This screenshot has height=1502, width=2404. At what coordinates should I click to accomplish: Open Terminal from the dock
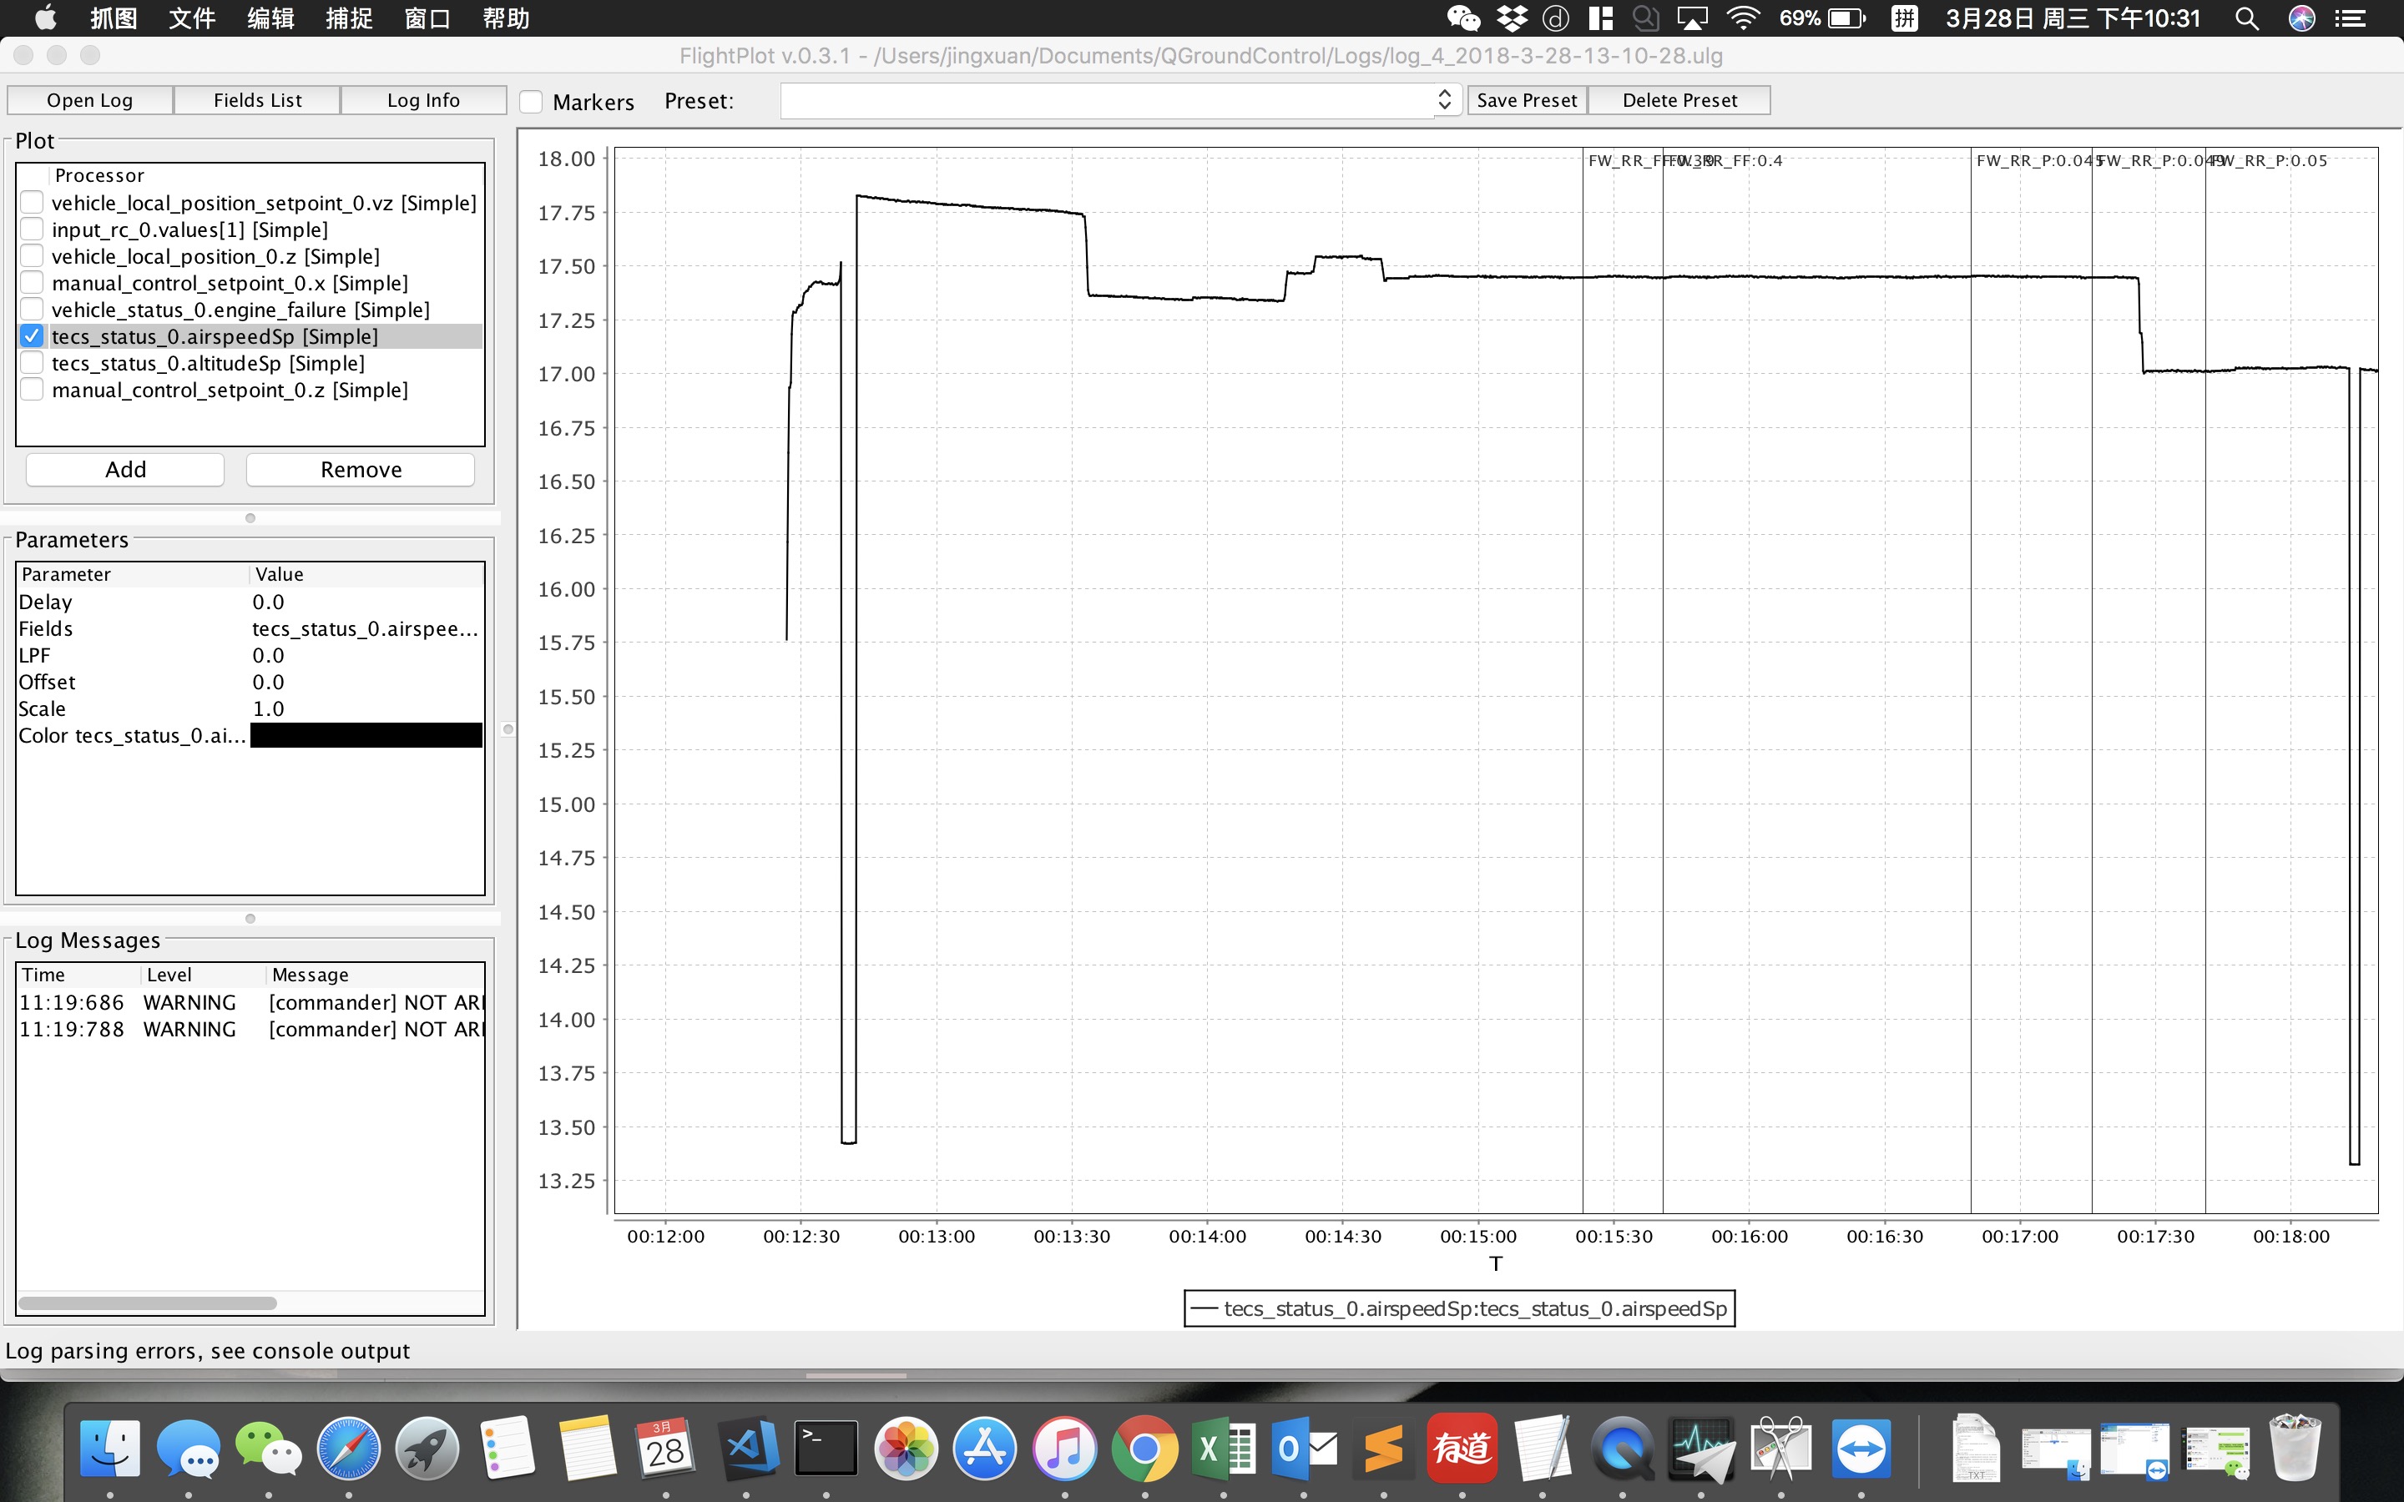[826, 1449]
